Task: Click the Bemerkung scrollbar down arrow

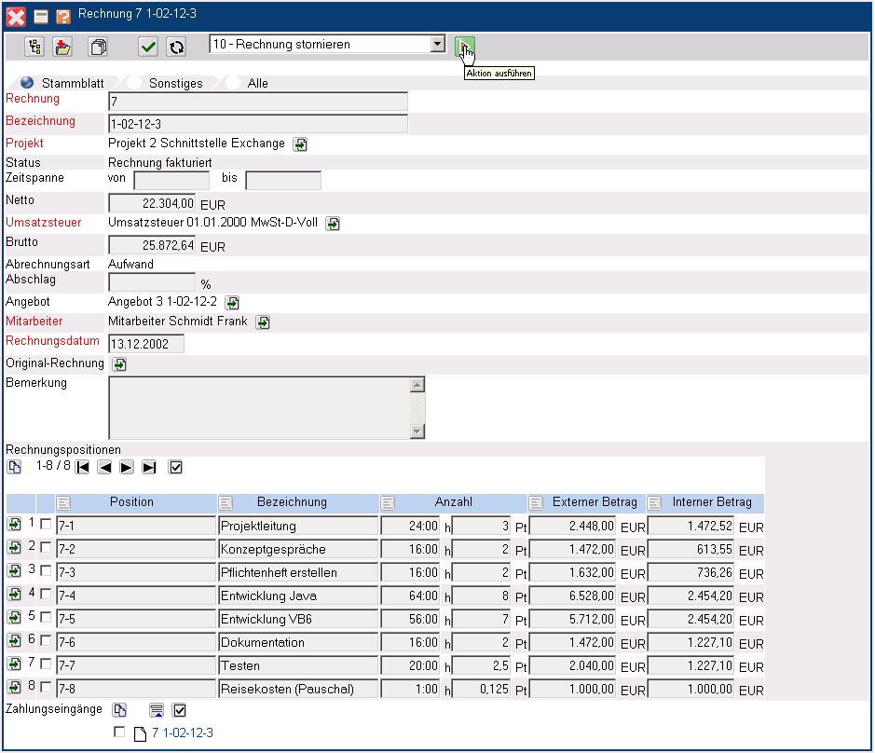Action: (417, 431)
